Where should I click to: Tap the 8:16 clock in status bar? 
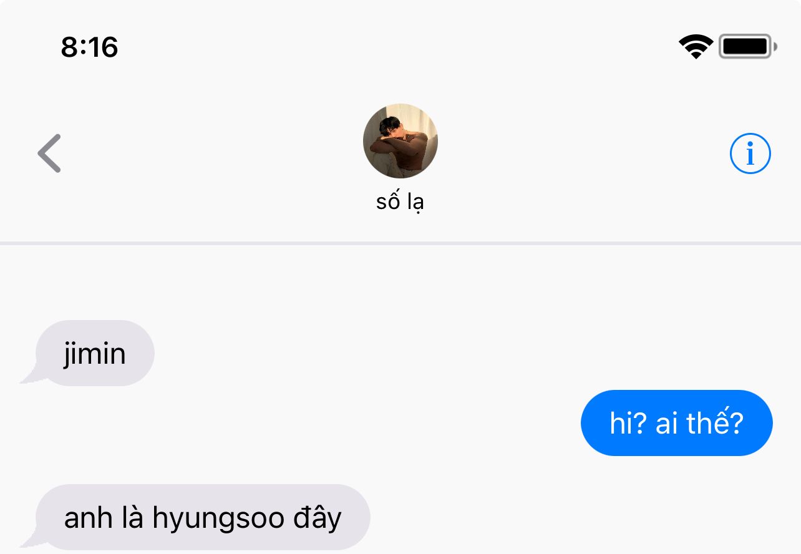coord(90,47)
